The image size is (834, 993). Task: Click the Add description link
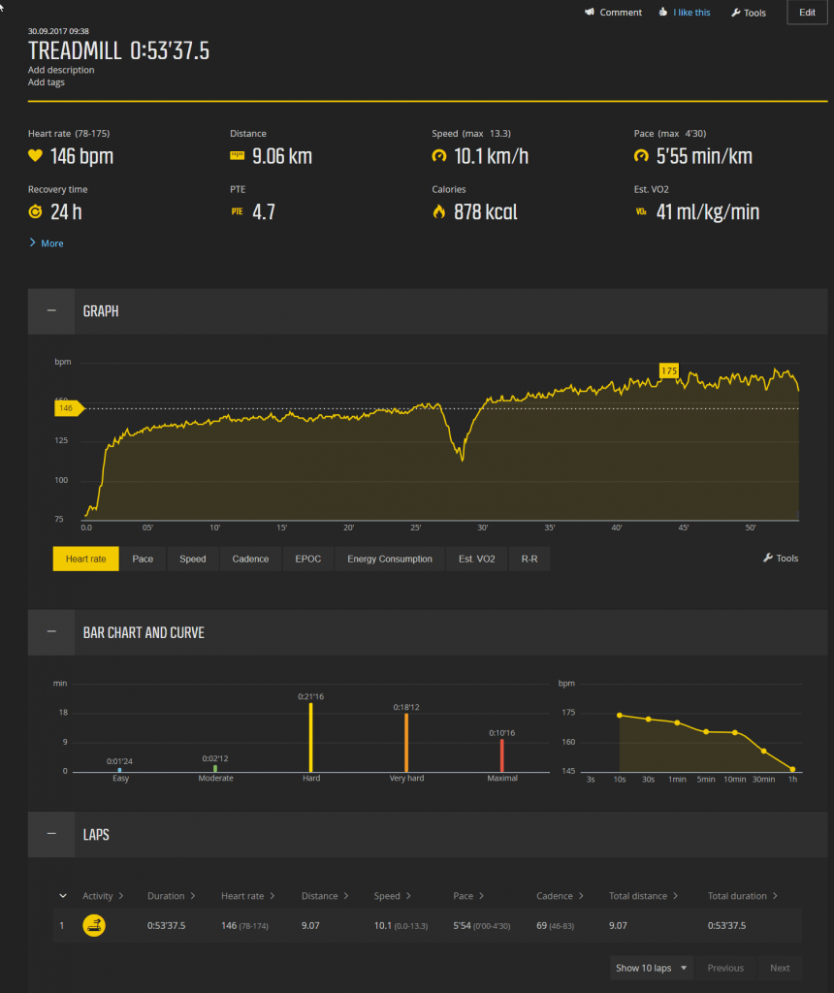point(61,70)
